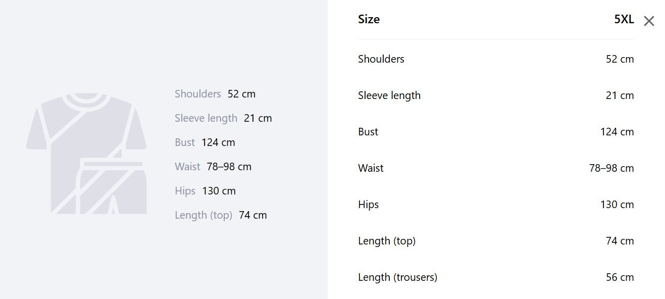Viewport: 665px width, 299px height.
Task: Click Hips 130 cm in left summary
Action: (205, 191)
